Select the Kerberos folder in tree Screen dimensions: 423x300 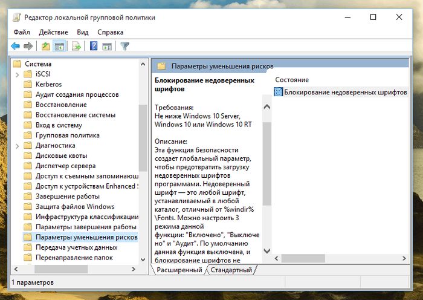[48, 84]
